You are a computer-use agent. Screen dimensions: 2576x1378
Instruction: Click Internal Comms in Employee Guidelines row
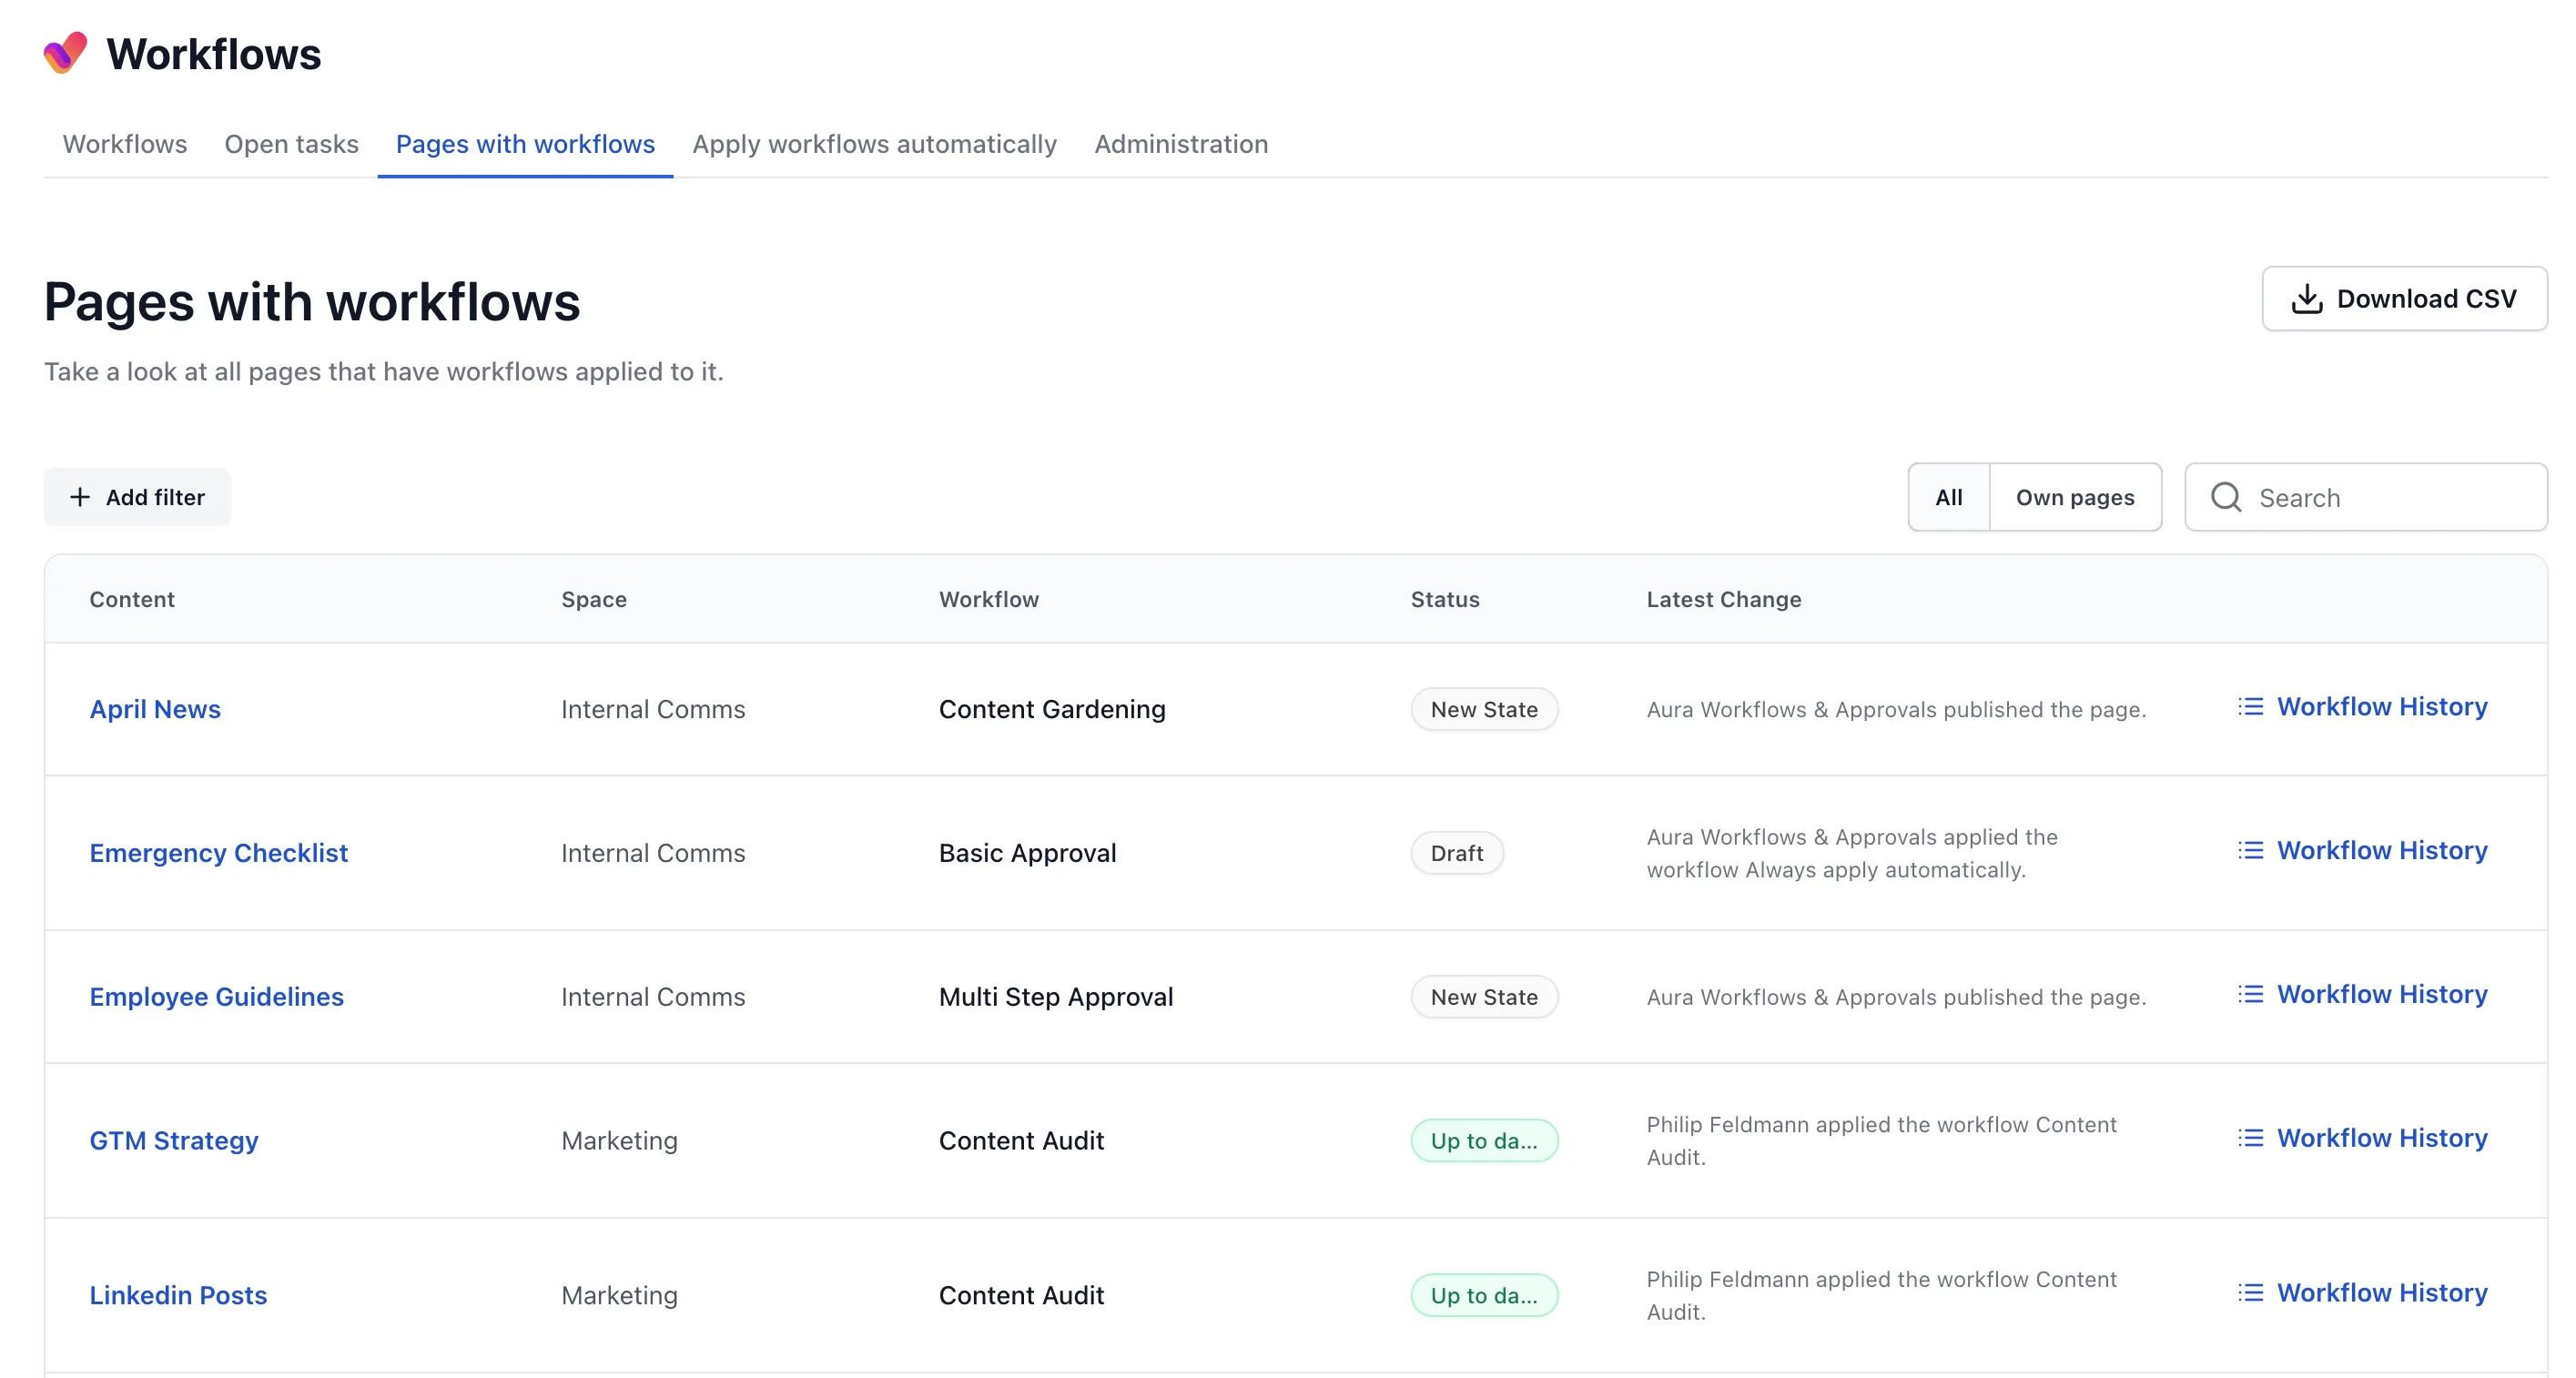[x=653, y=997]
